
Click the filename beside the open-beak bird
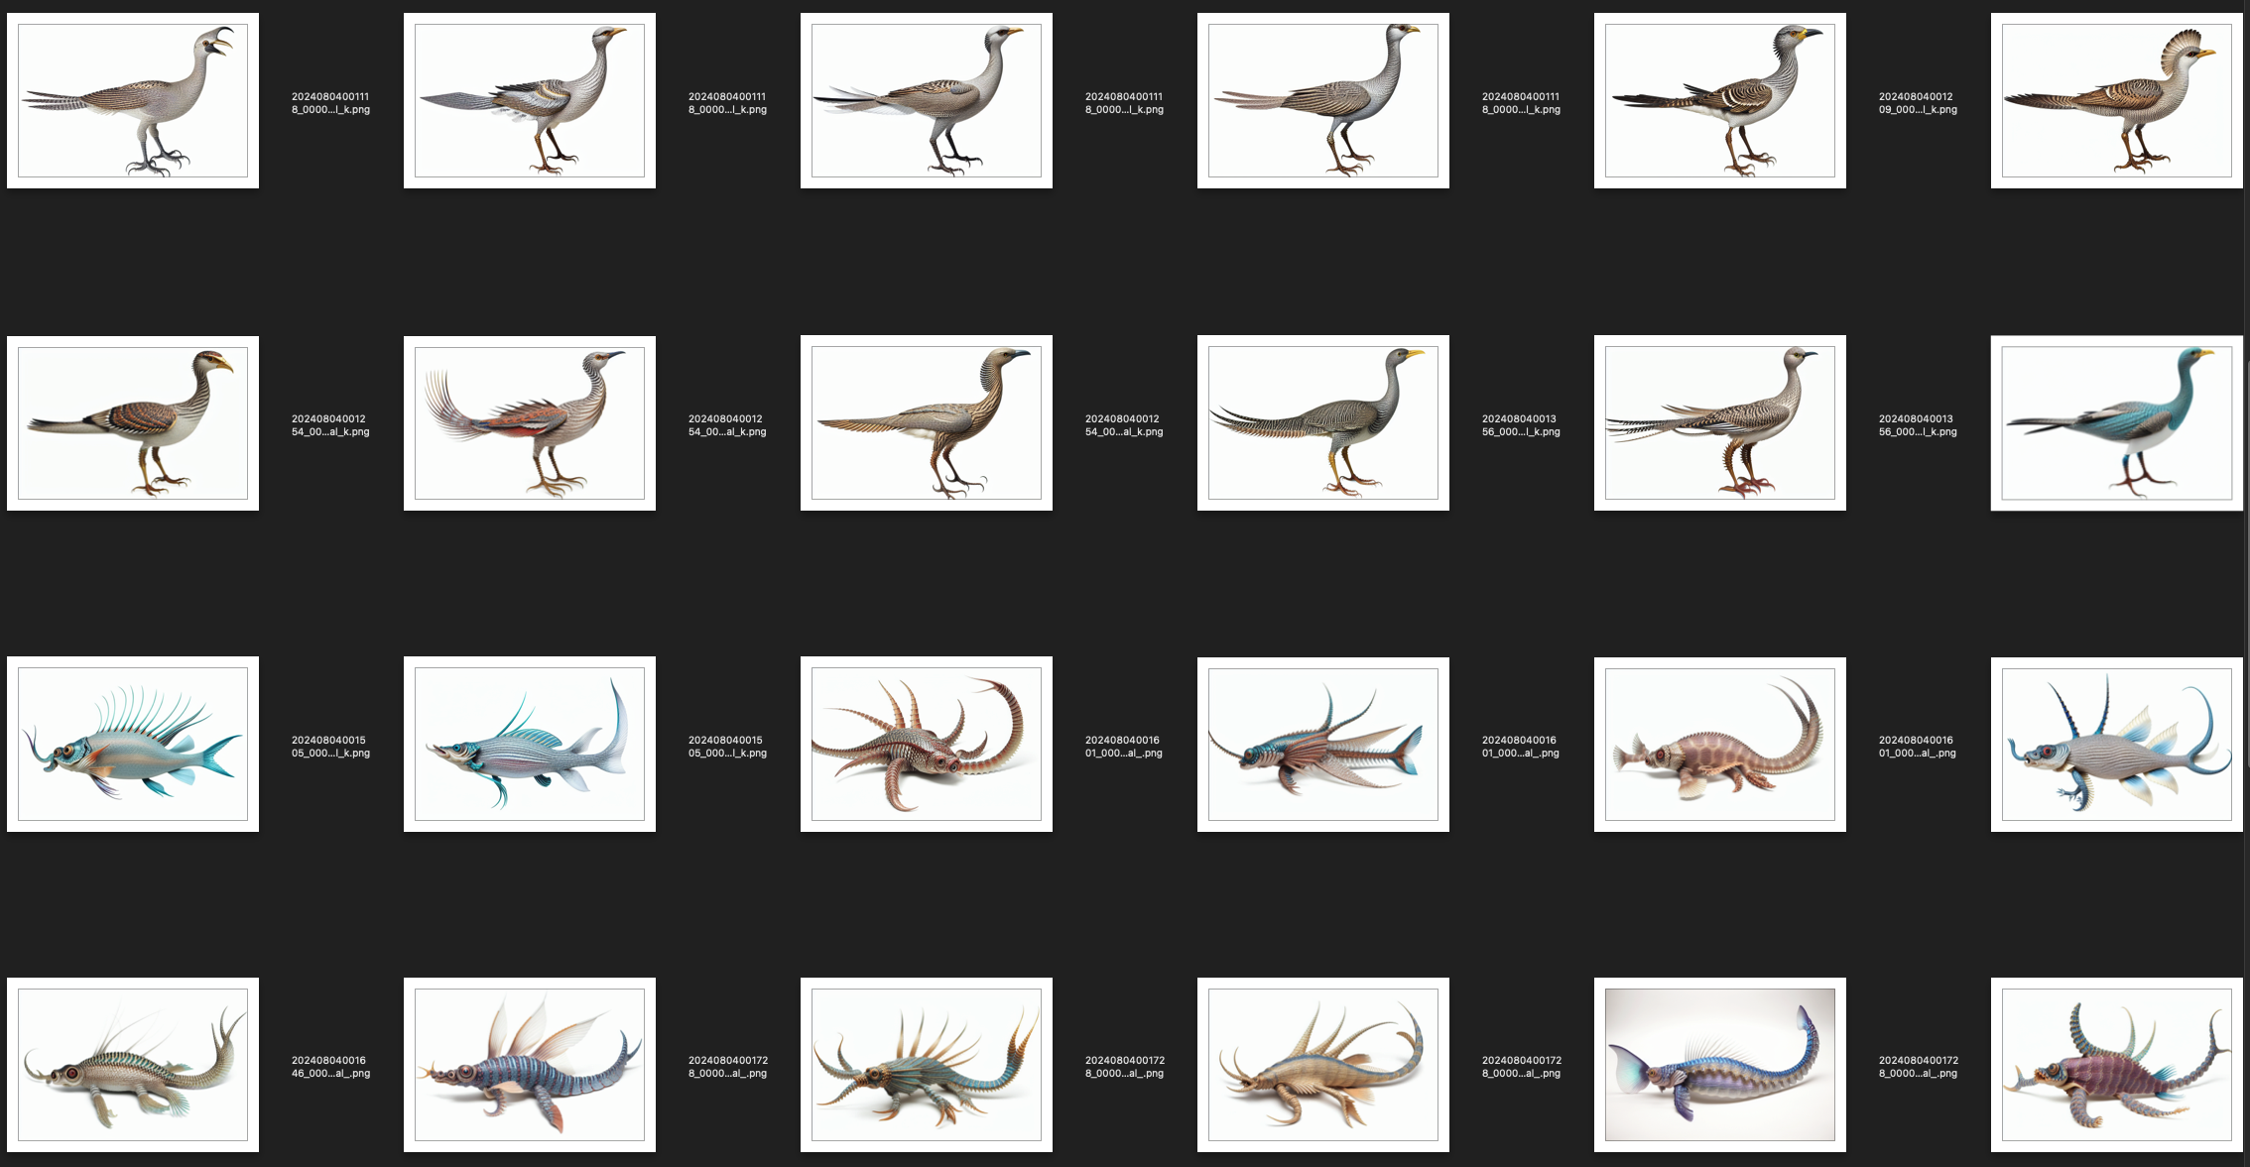click(x=330, y=103)
